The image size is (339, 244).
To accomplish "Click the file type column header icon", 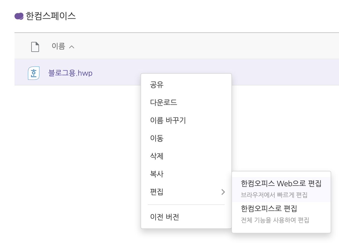I will [35, 47].
